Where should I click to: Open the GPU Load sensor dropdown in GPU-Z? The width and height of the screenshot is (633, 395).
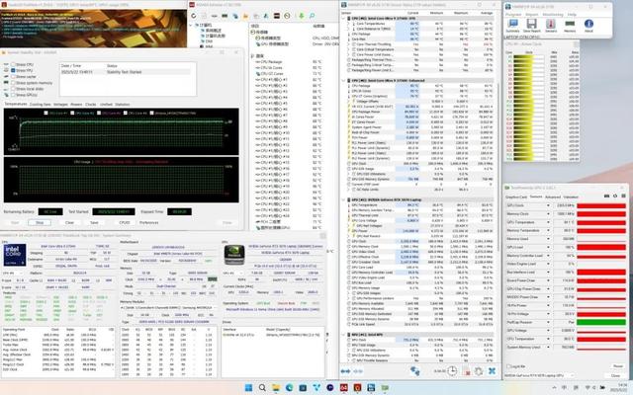click(x=548, y=247)
